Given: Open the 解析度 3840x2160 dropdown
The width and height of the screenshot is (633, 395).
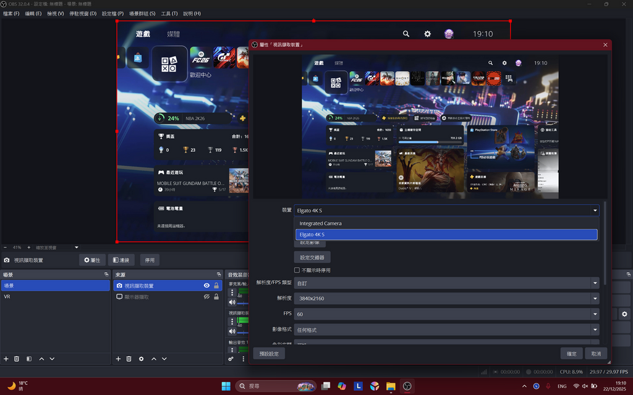Looking at the screenshot, I should (446, 298).
